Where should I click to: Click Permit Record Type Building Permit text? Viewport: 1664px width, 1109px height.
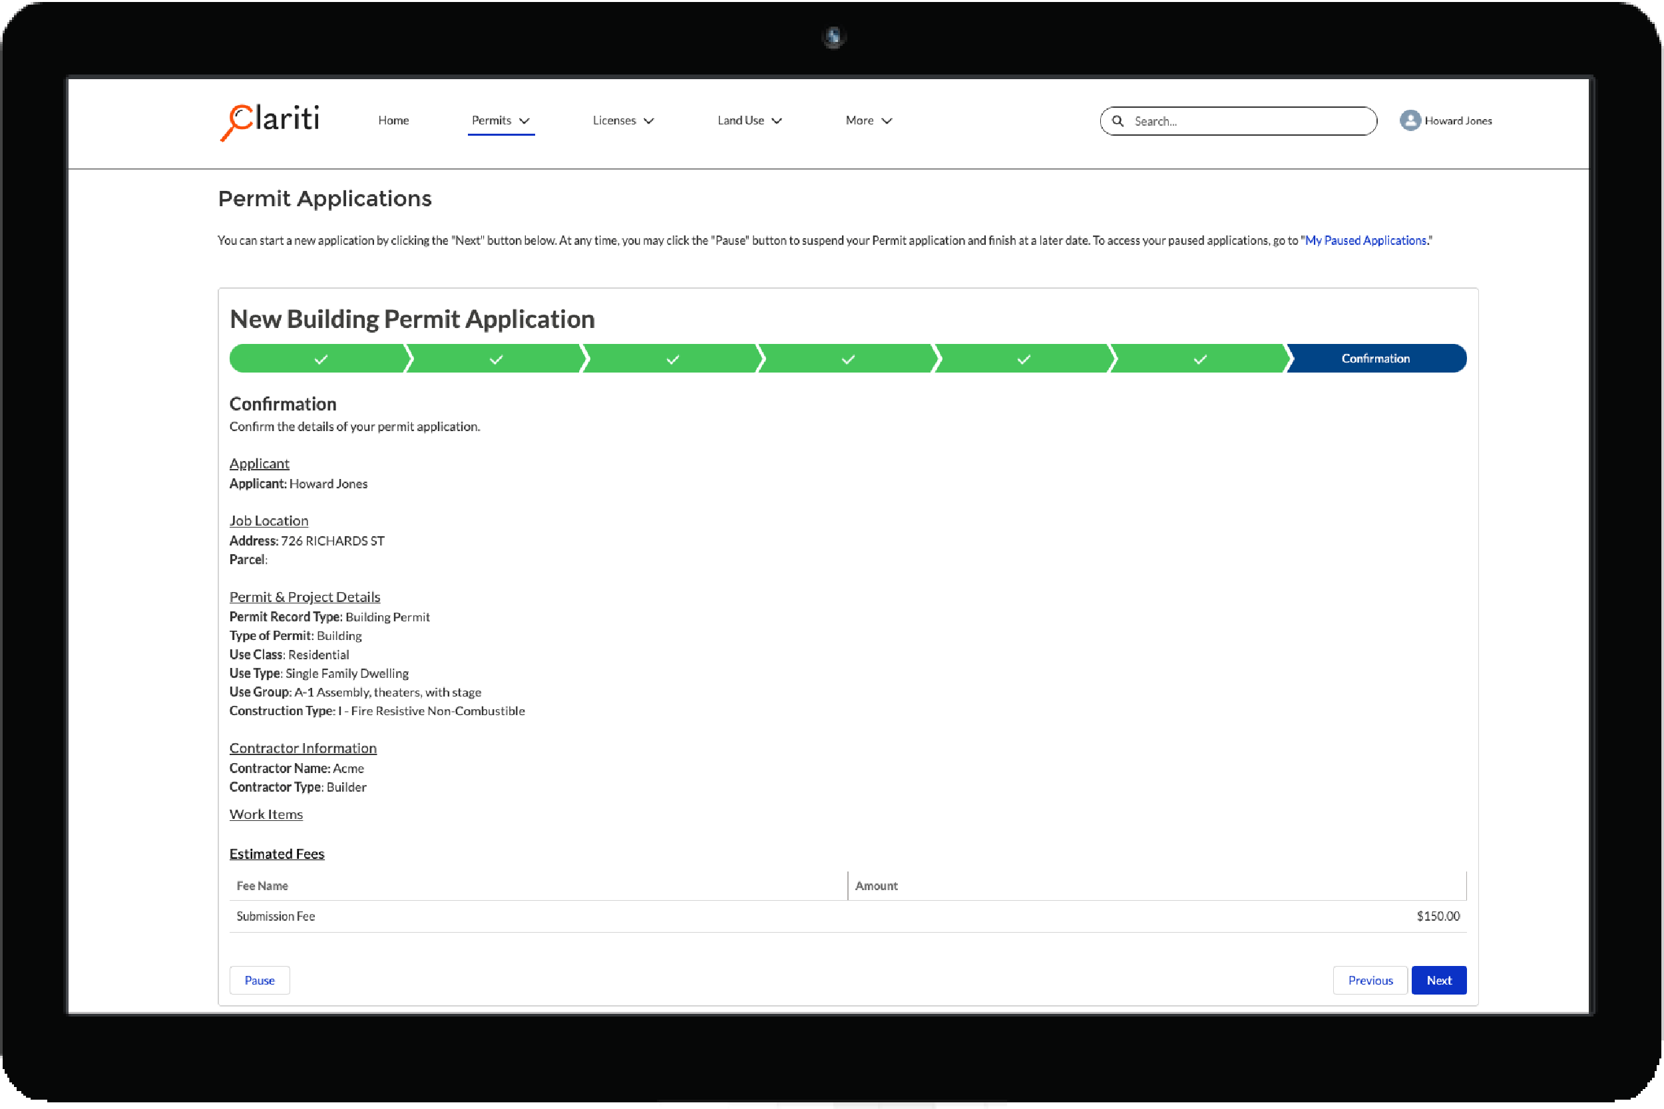click(x=329, y=617)
